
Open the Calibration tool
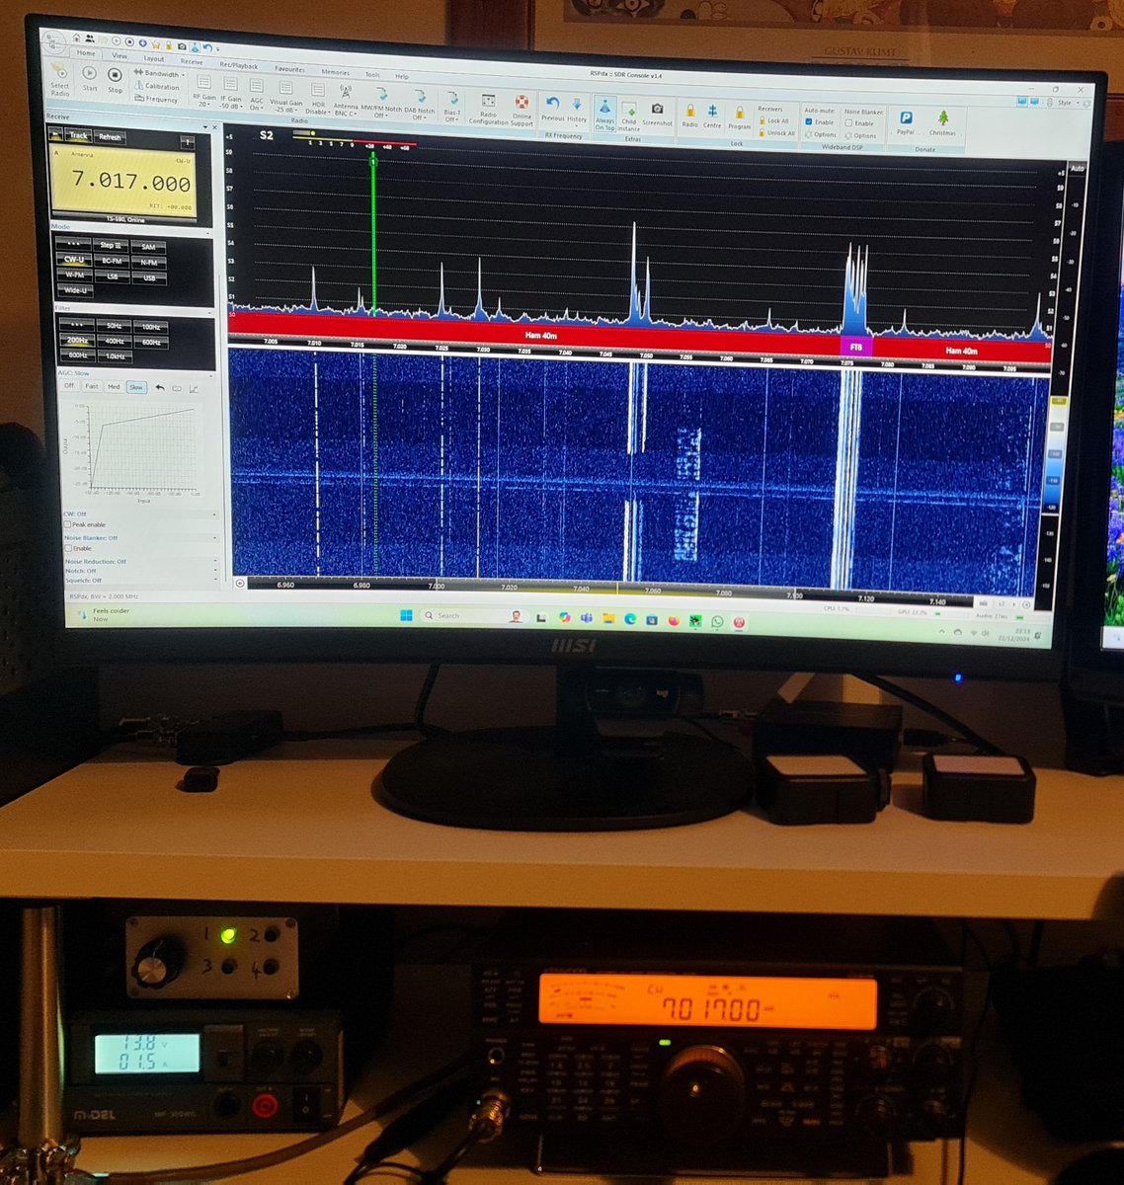coord(156,87)
